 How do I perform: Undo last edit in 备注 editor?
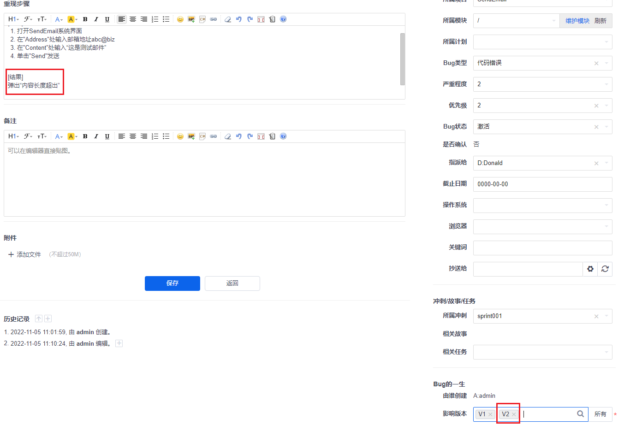[239, 136]
